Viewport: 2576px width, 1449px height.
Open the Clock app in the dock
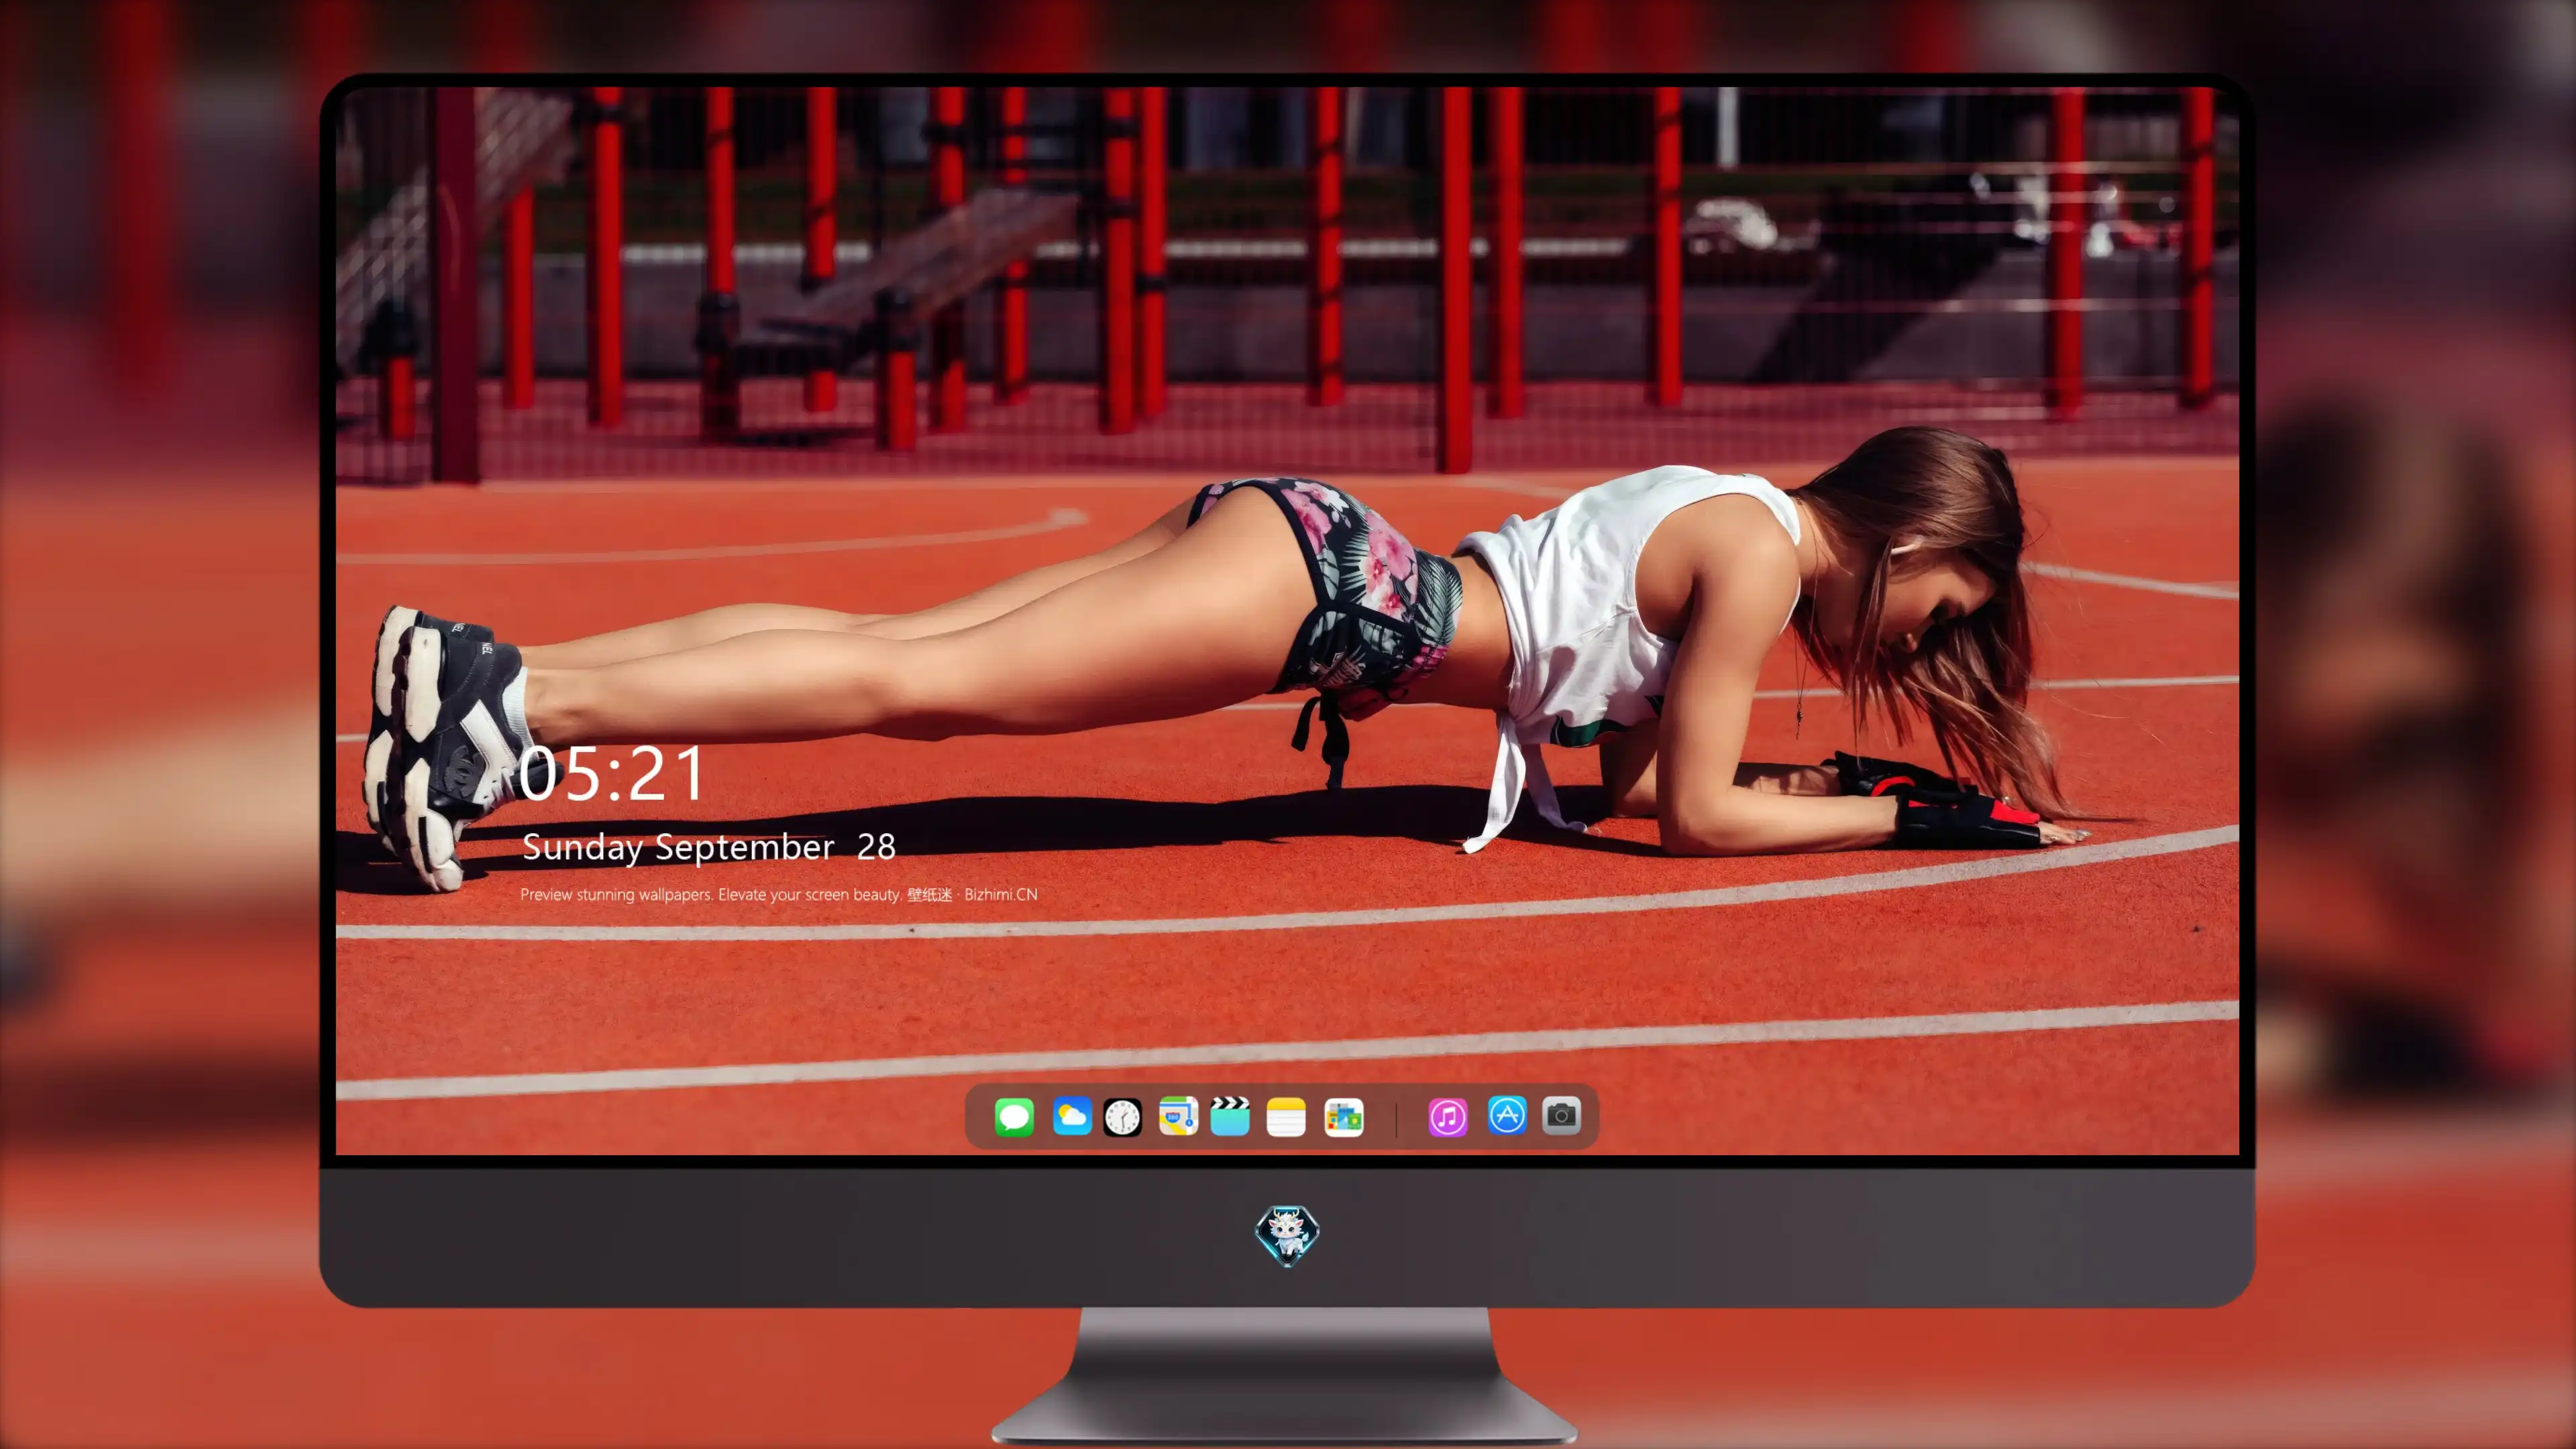[1122, 1117]
